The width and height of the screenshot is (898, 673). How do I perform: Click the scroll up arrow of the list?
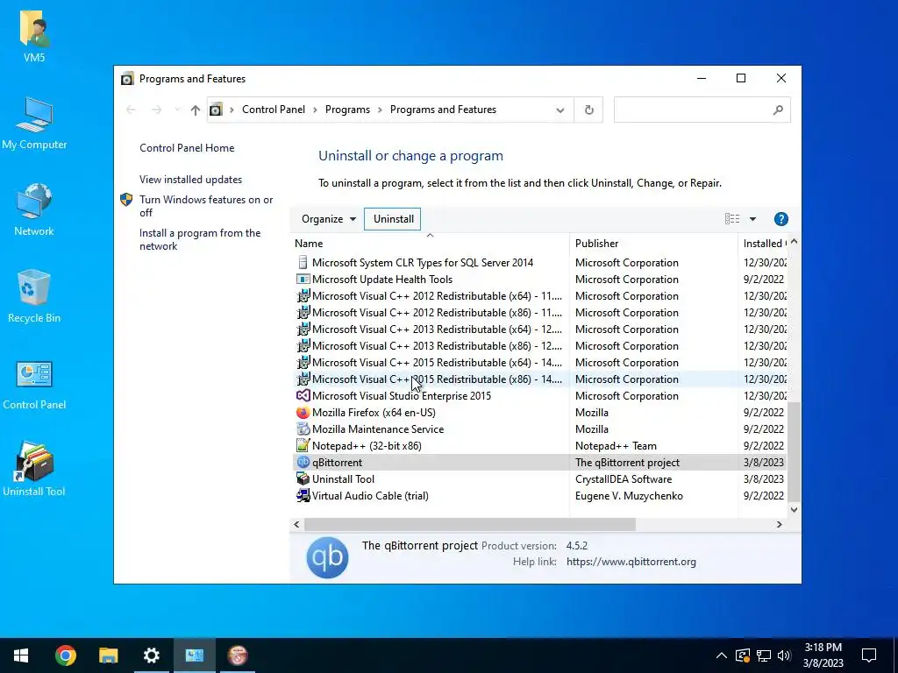[794, 242]
